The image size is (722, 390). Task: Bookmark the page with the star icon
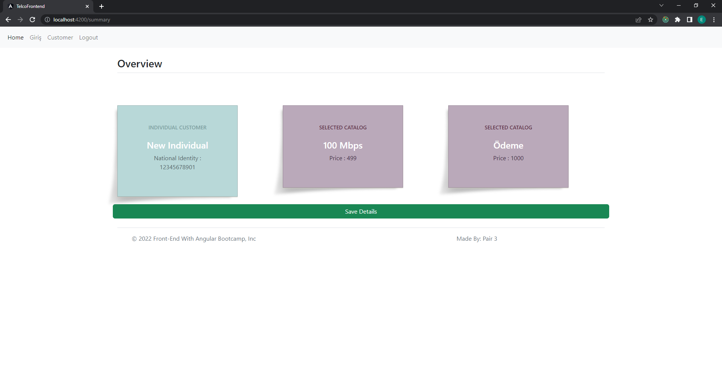651,20
